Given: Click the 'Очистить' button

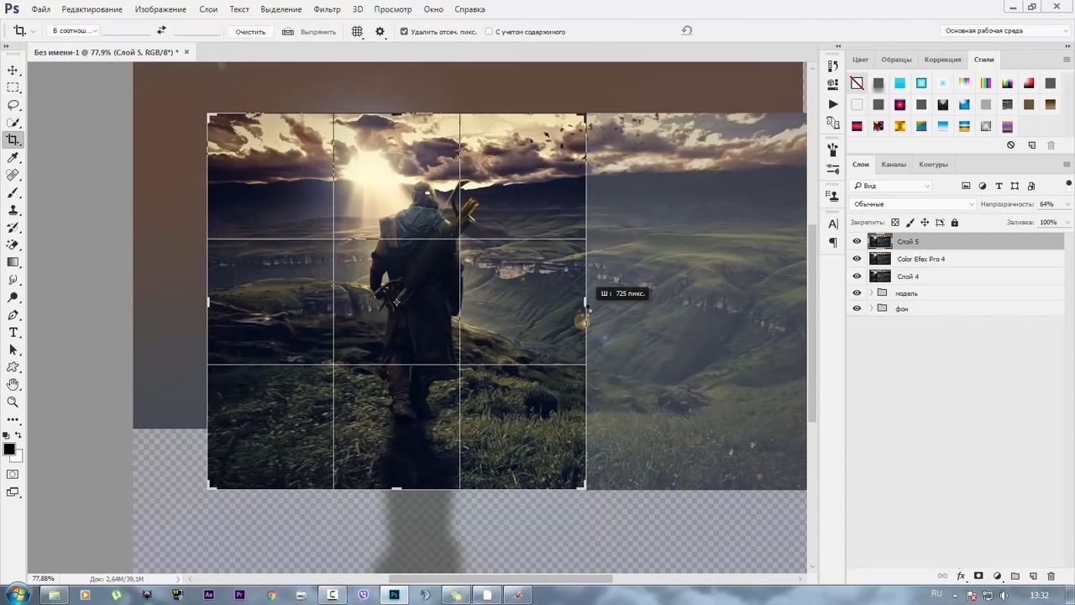Looking at the screenshot, I should pyautogui.click(x=250, y=32).
